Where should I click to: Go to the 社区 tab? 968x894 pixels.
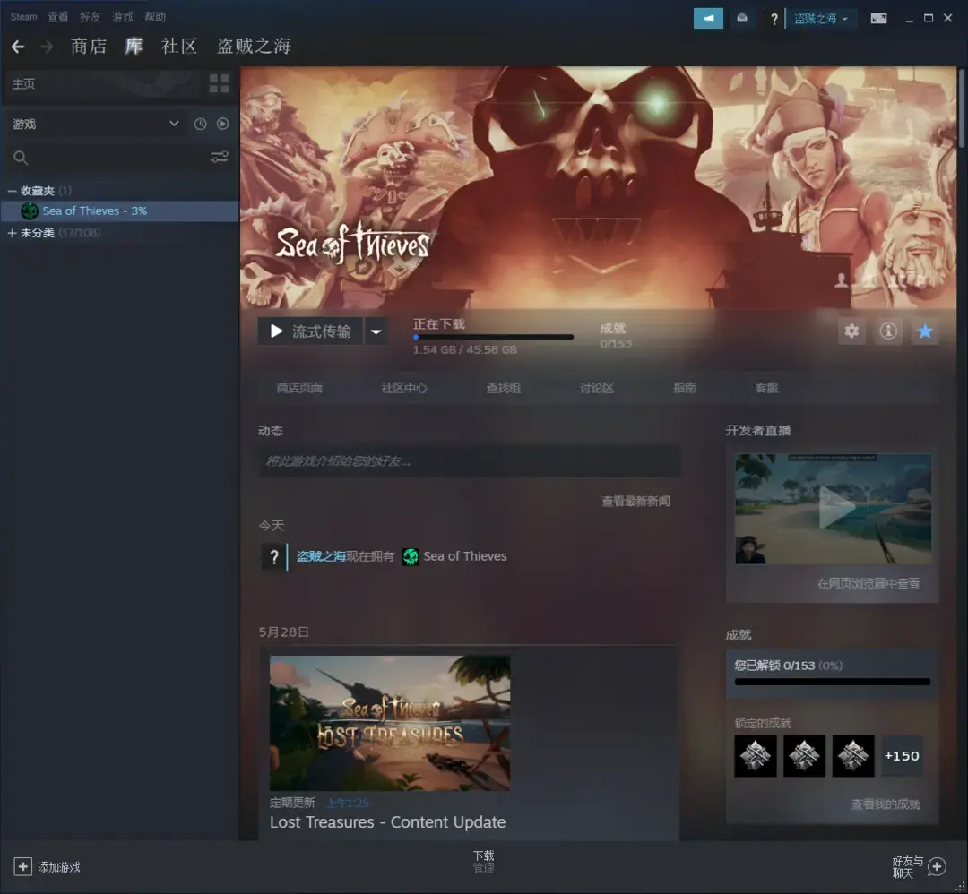pos(179,47)
